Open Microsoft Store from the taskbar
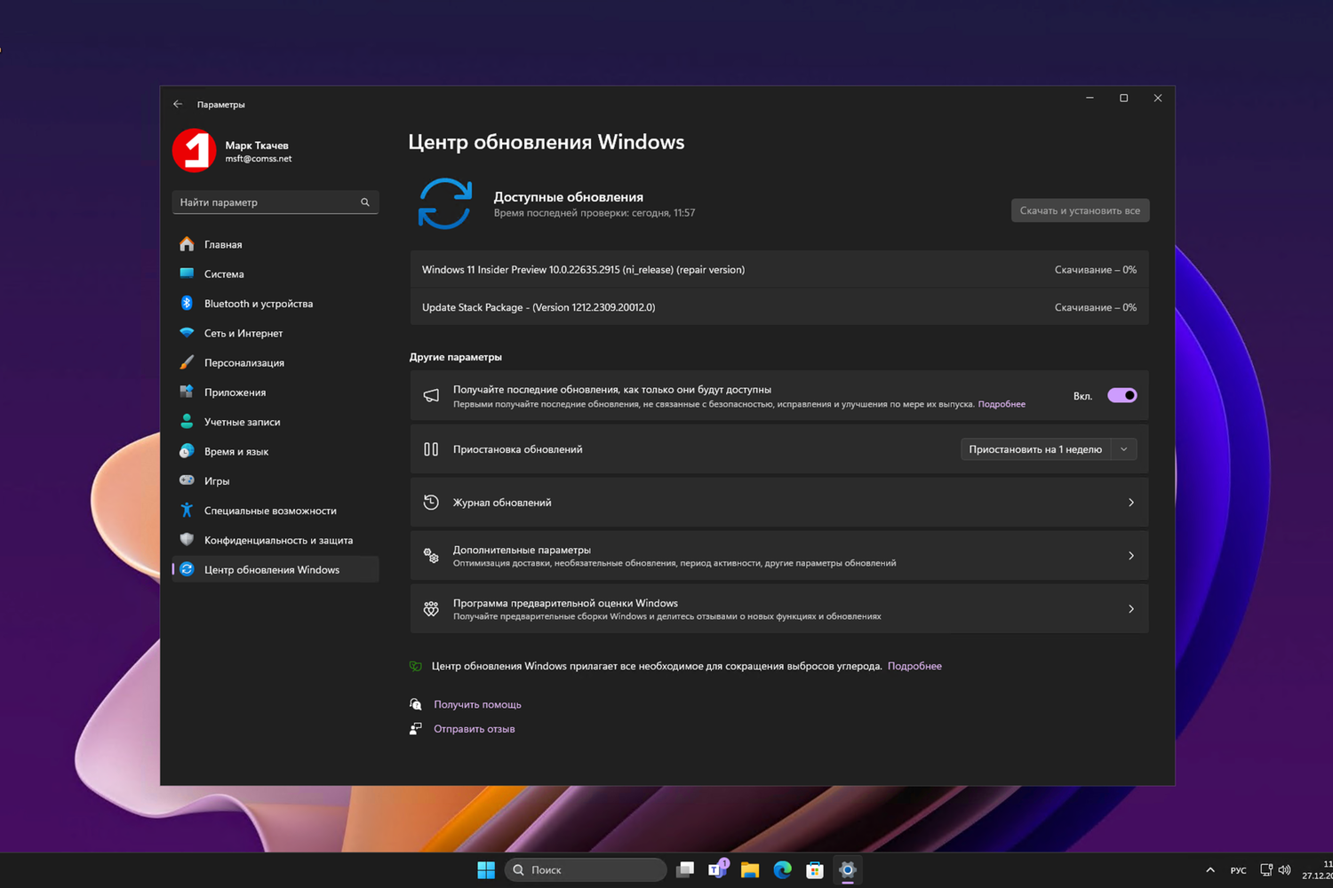This screenshot has width=1333, height=888. pos(815,870)
